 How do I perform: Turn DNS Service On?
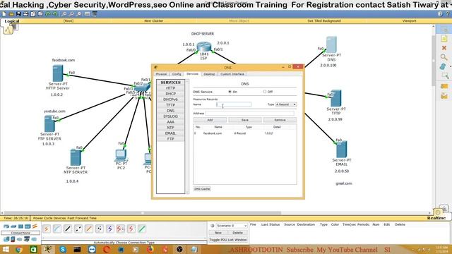pyautogui.click(x=230, y=92)
